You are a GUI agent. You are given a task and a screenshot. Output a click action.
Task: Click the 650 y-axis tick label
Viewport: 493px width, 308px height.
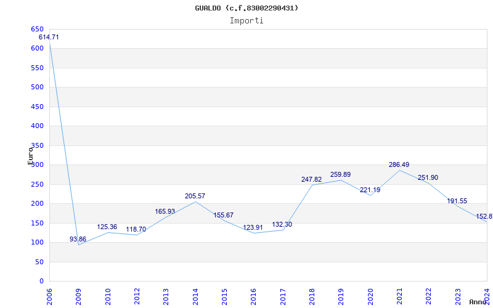37,29
